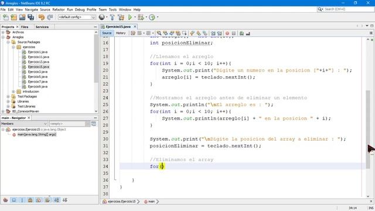The image size is (375, 211).
Task: Select Ejercicio9.java in Projects tree
Action: [37, 87]
